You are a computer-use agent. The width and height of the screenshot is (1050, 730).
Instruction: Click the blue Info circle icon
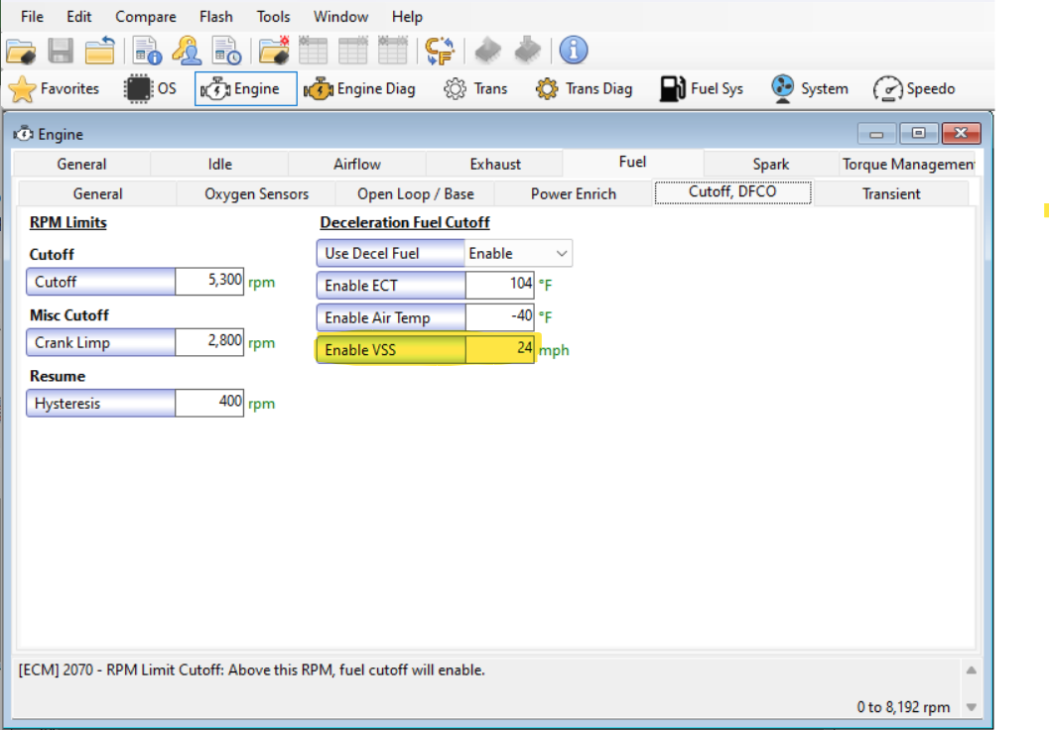coord(574,51)
